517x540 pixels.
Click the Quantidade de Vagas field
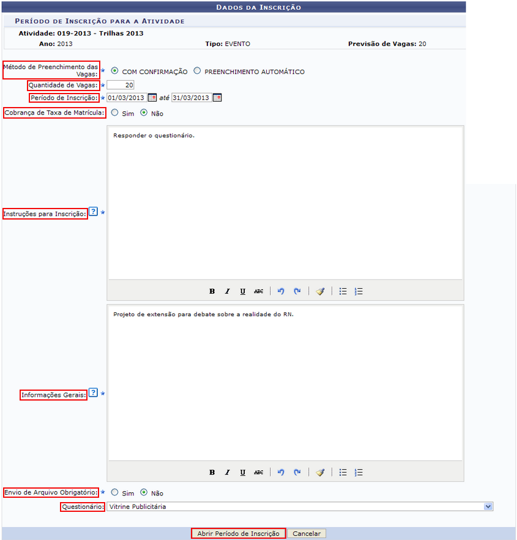[121, 85]
